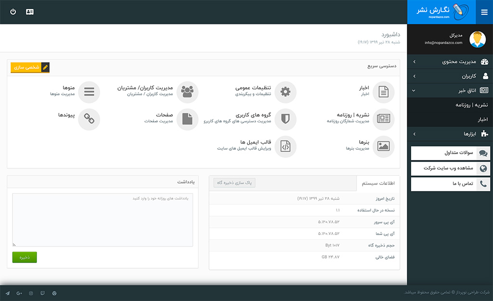This screenshot has height=301, width=493.
Task: Open قالب ایمیل ها code file icon
Action: coord(285,146)
